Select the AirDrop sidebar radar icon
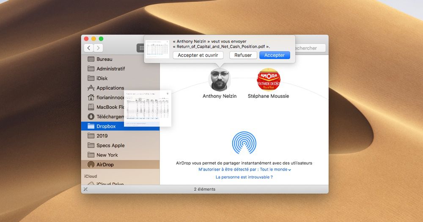This screenshot has height=222, width=423. 91,165
